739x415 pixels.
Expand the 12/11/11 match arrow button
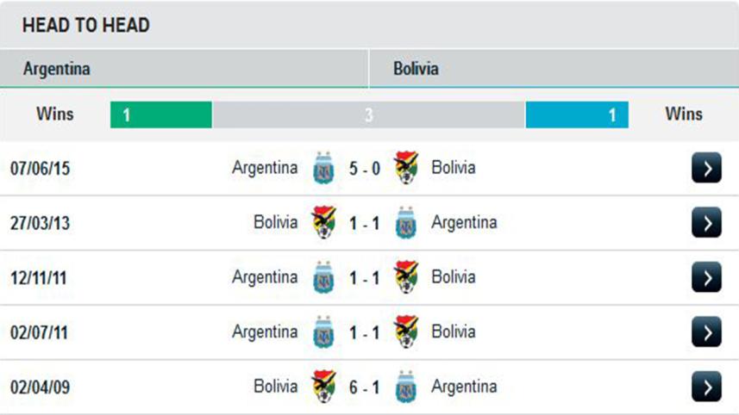point(706,277)
